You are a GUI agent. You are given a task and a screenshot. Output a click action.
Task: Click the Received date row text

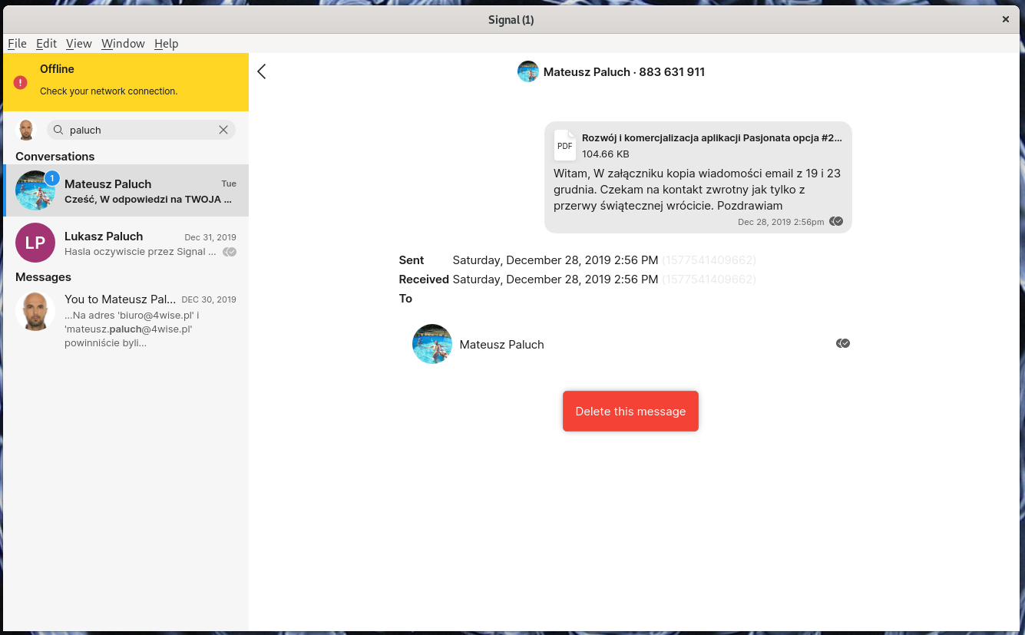(555, 279)
